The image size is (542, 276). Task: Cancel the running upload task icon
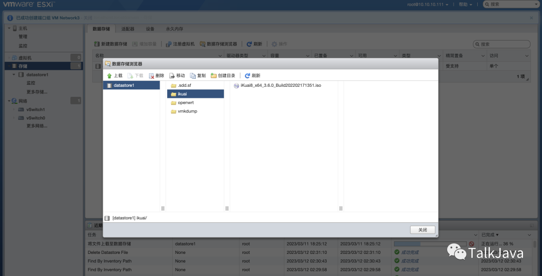pyautogui.click(x=471, y=244)
